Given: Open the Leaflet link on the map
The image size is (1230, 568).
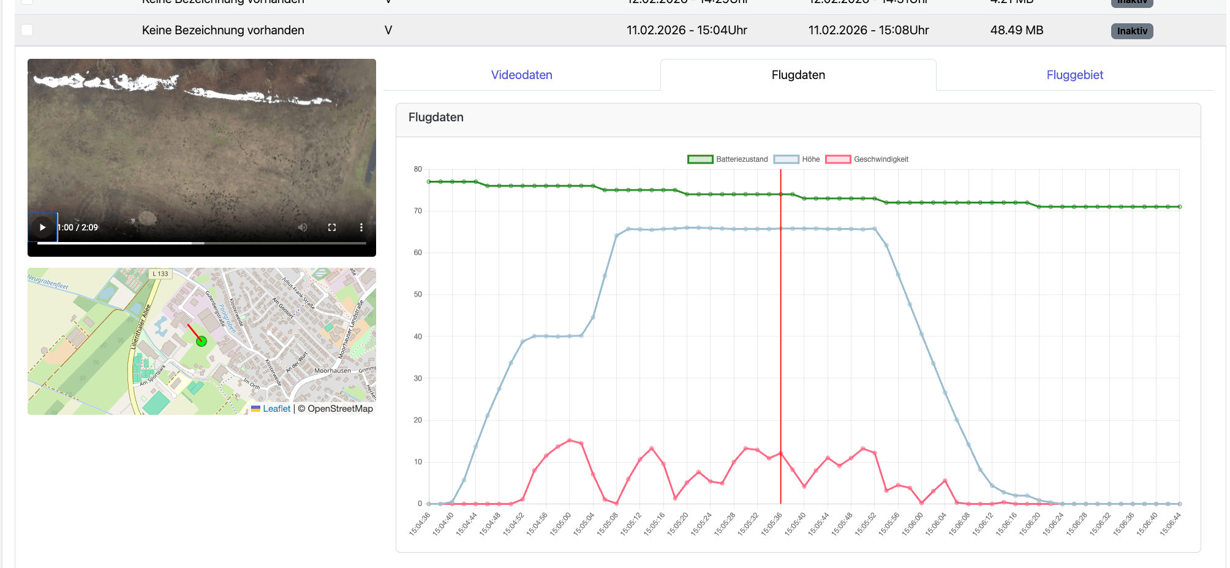Looking at the screenshot, I should click(276, 409).
